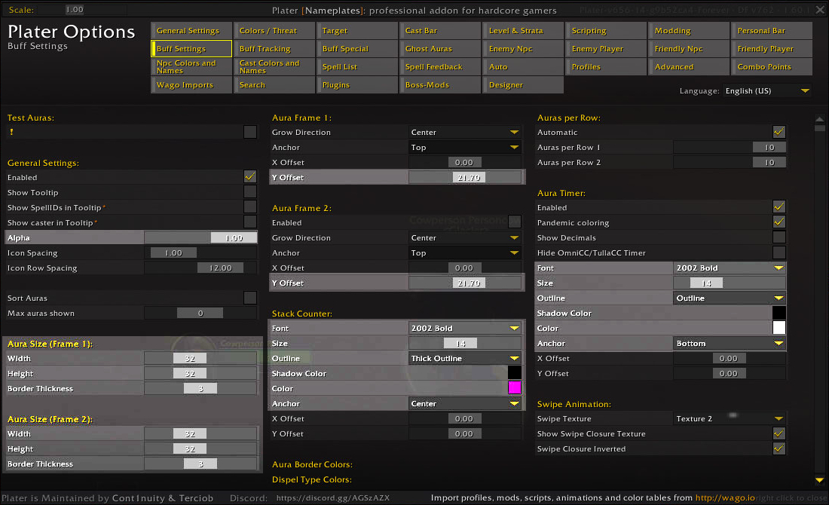The height and width of the screenshot is (505, 829).
Task: Switch to General Settings tab
Action: (x=191, y=31)
